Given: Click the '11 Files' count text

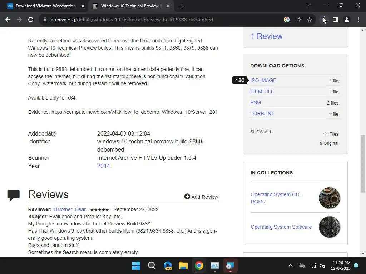Looking at the screenshot, I should [x=331, y=134].
